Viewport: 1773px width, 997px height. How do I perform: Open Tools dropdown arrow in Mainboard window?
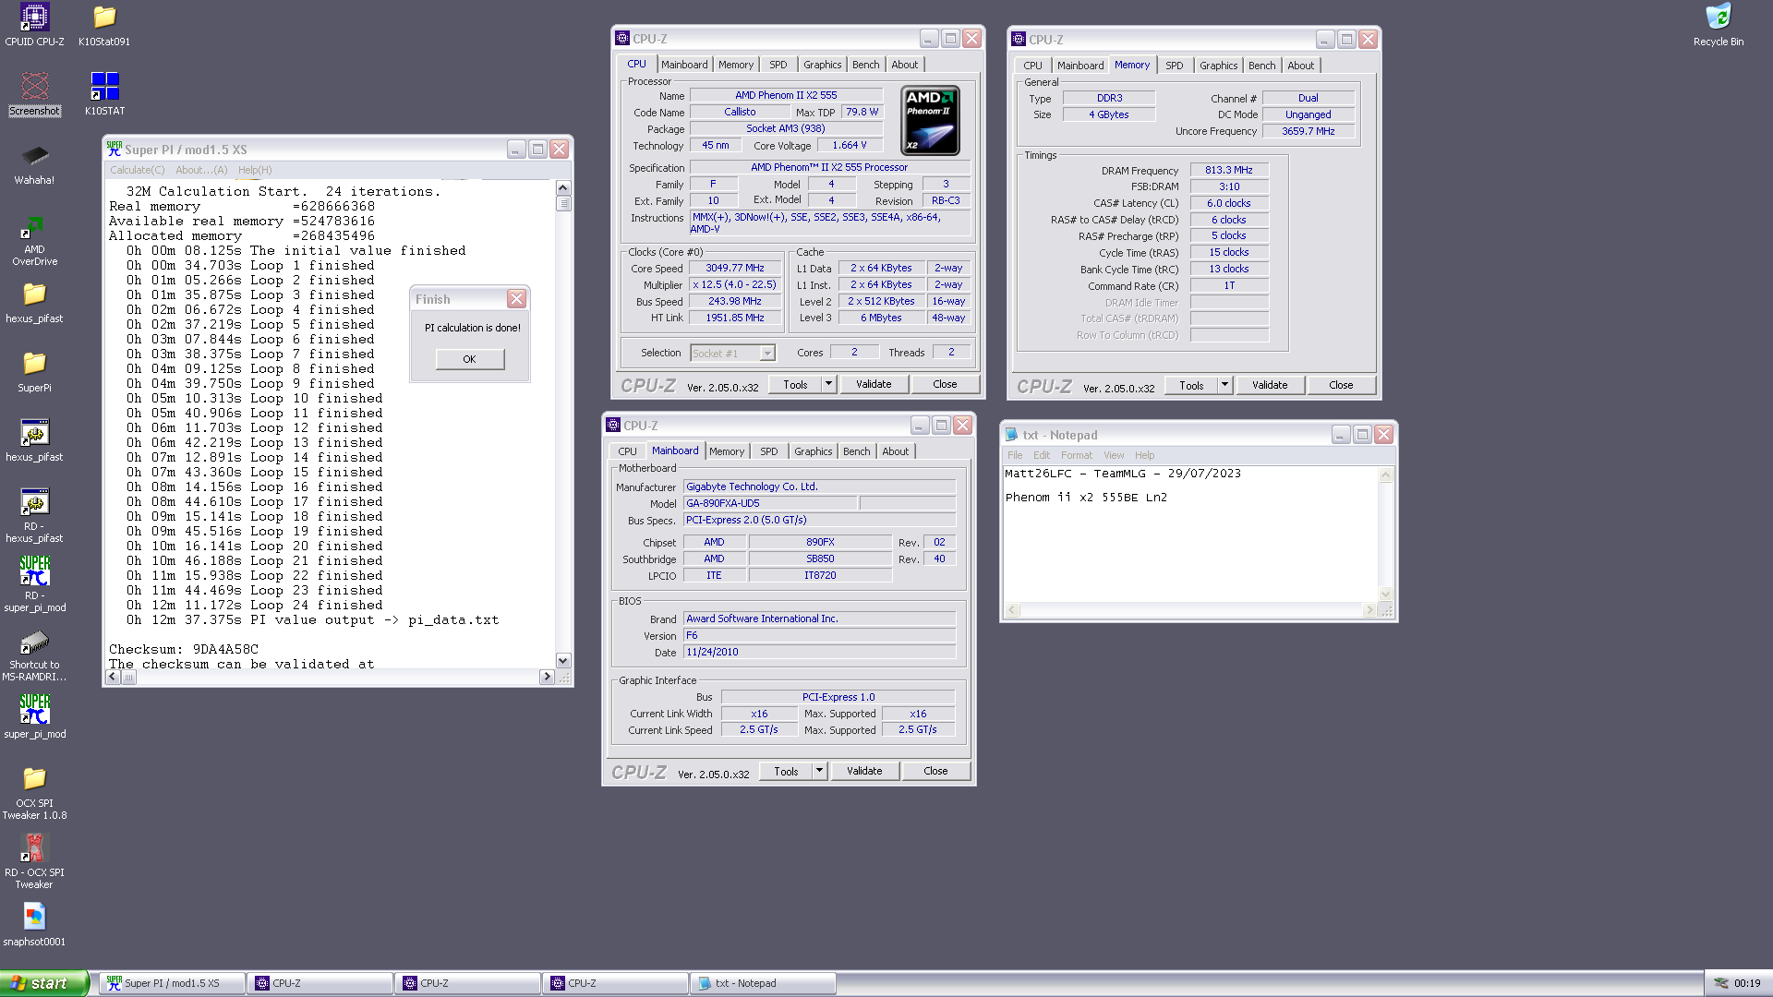coord(819,771)
